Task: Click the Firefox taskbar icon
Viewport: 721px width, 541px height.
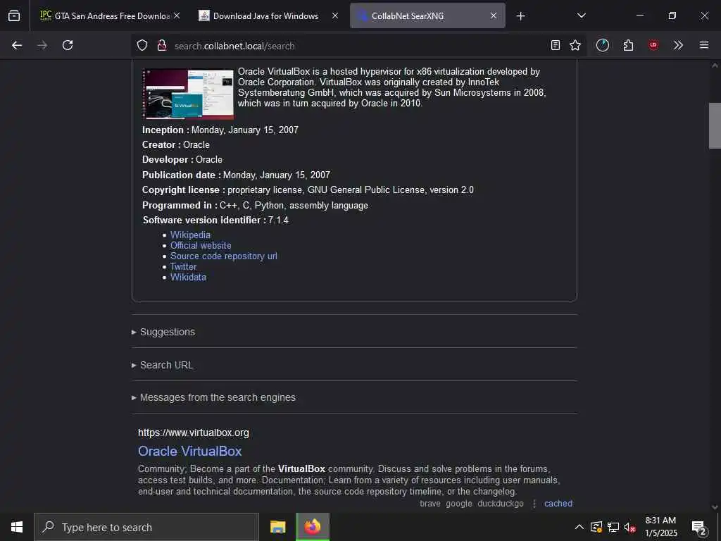Action: (312, 527)
